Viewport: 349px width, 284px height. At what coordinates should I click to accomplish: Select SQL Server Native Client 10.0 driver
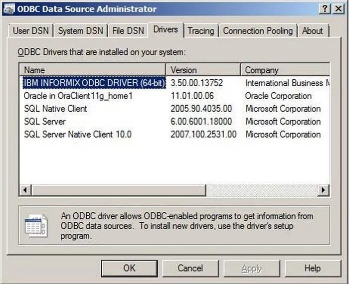78,135
